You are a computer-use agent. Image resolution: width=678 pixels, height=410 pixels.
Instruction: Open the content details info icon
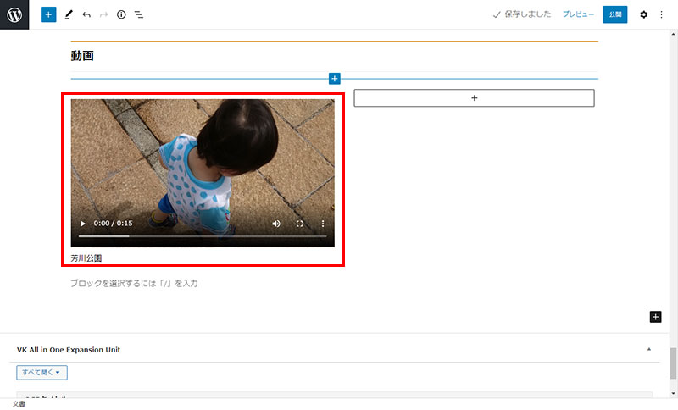121,14
